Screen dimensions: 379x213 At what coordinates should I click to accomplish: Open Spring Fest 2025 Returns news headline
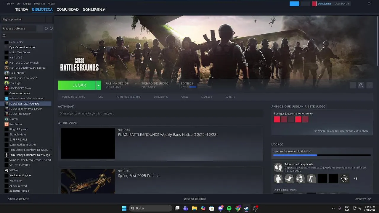click(x=139, y=176)
